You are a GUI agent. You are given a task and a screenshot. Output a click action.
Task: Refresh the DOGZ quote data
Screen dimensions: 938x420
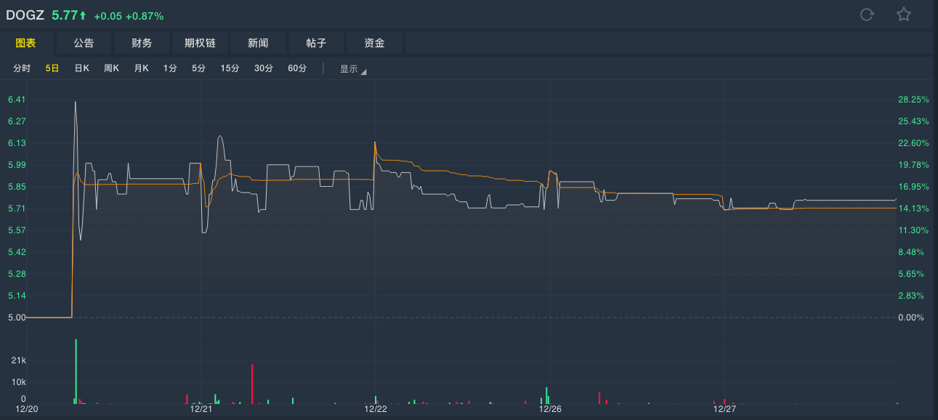point(866,15)
